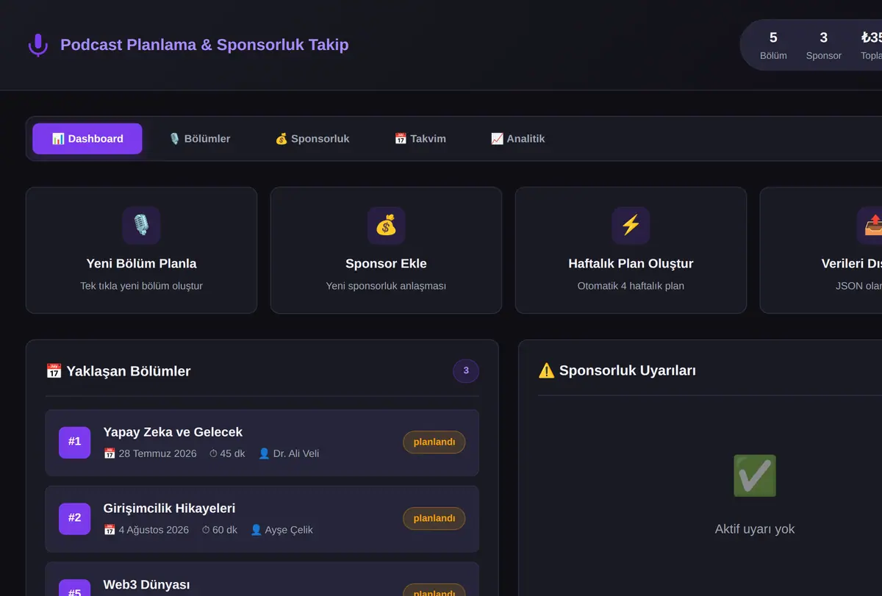Viewport: 882px width, 596px height.
Task: Click the lightning bolt Haftalık Plan icon
Action: (x=631, y=226)
